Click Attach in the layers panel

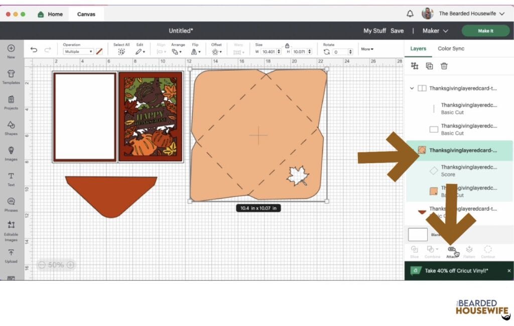tap(452, 250)
